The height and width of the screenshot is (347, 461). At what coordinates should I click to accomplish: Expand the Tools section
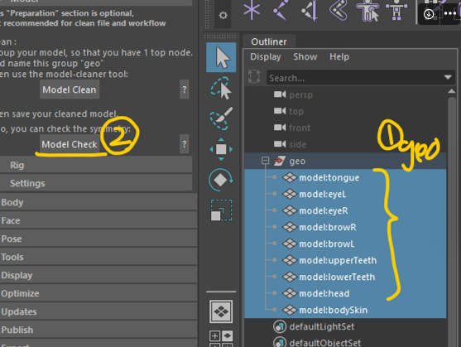tap(98, 257)
